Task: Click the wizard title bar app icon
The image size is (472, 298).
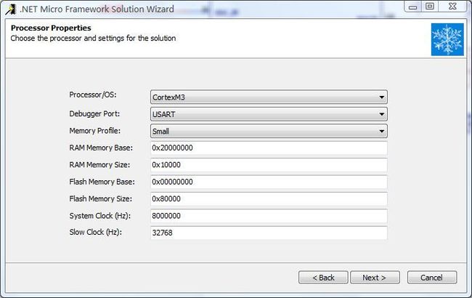Action: pos(11,9)
